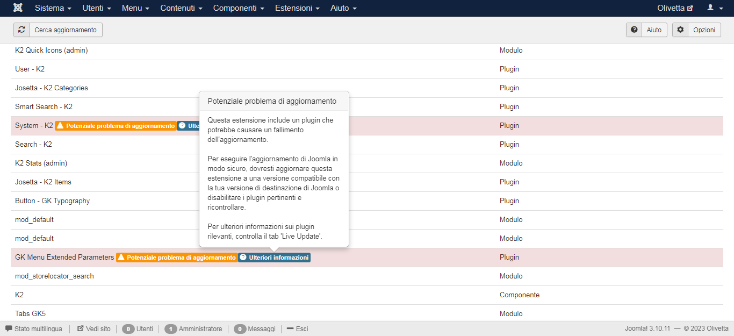This screenshot has width=734, height=336.
Task: Open the Sistema dropdown menu
Action: (53, 8)
